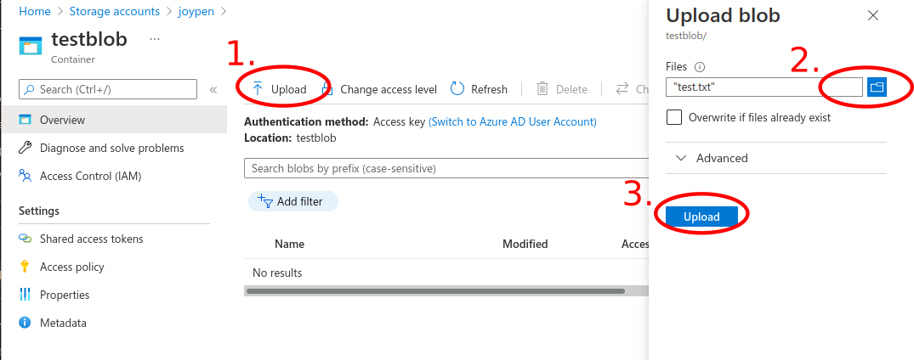Open Storage accounts breadcrumb

click(x=114, y=12)
